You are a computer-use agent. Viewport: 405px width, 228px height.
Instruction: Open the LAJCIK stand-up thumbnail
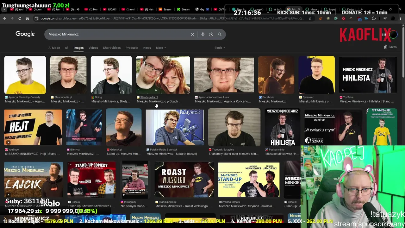point(34,180)
